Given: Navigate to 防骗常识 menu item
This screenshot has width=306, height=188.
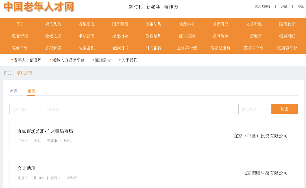Looking at the screenshot, I should pos(87,48).
